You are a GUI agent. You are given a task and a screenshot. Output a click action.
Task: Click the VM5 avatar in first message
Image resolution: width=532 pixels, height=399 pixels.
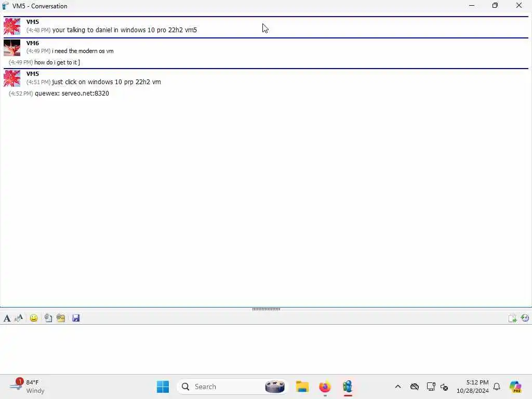(12, 26)
